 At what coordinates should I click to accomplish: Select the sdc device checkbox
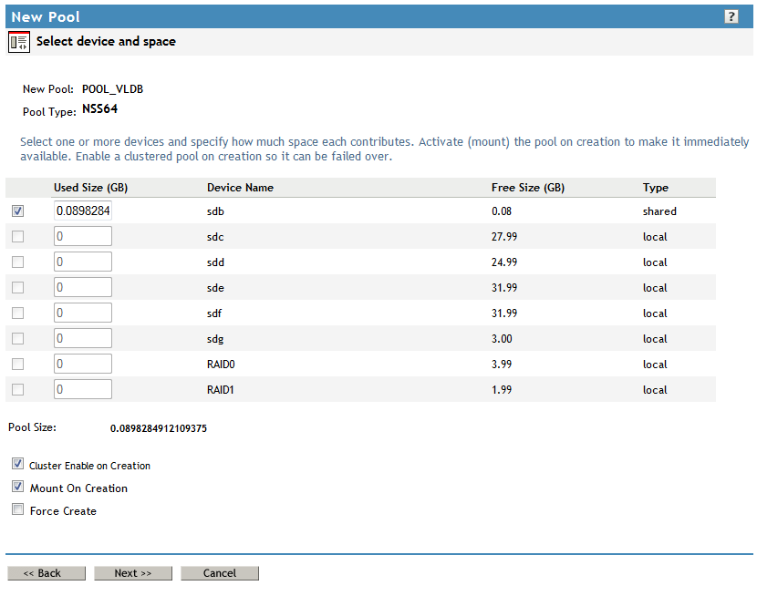coord(19,235)
